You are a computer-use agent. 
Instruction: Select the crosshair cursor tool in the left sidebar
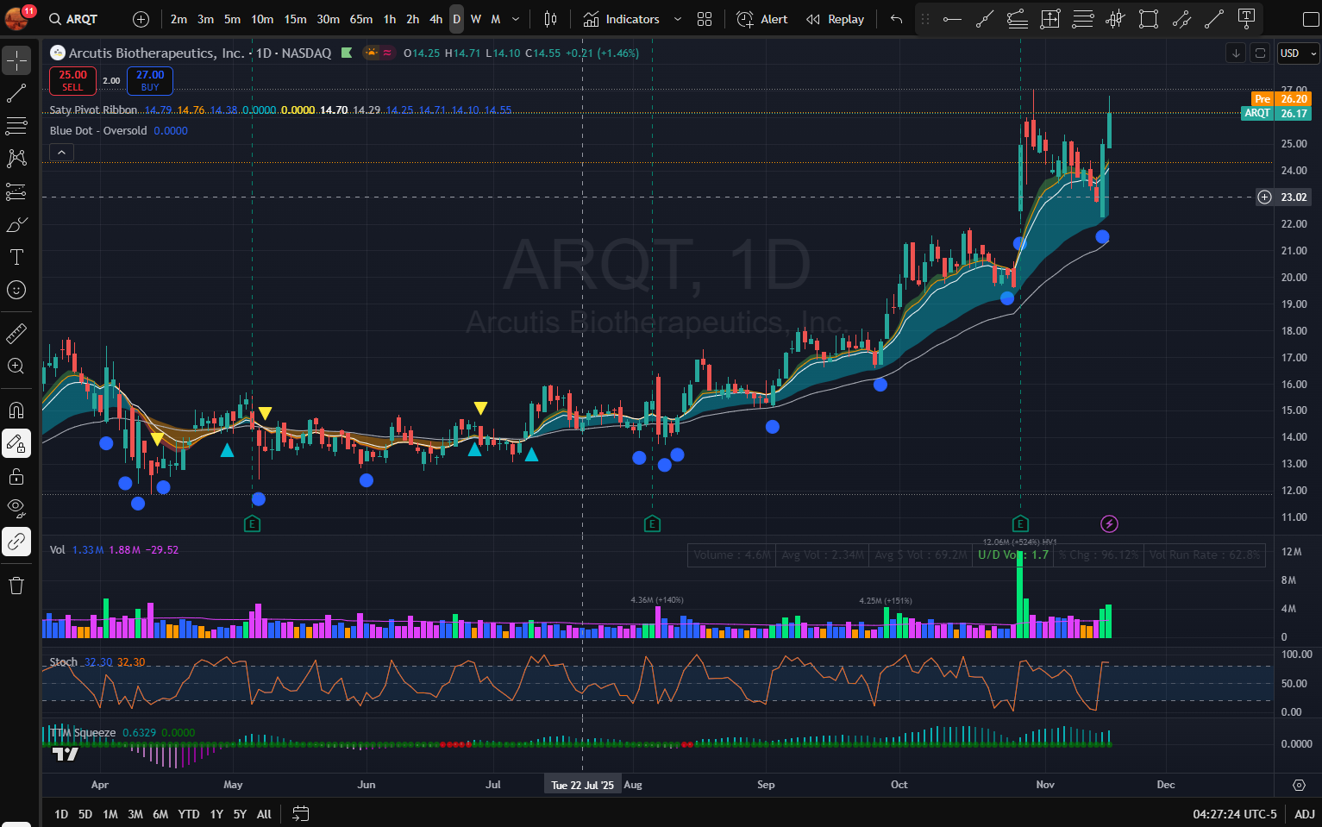click(x=16, y=60)
